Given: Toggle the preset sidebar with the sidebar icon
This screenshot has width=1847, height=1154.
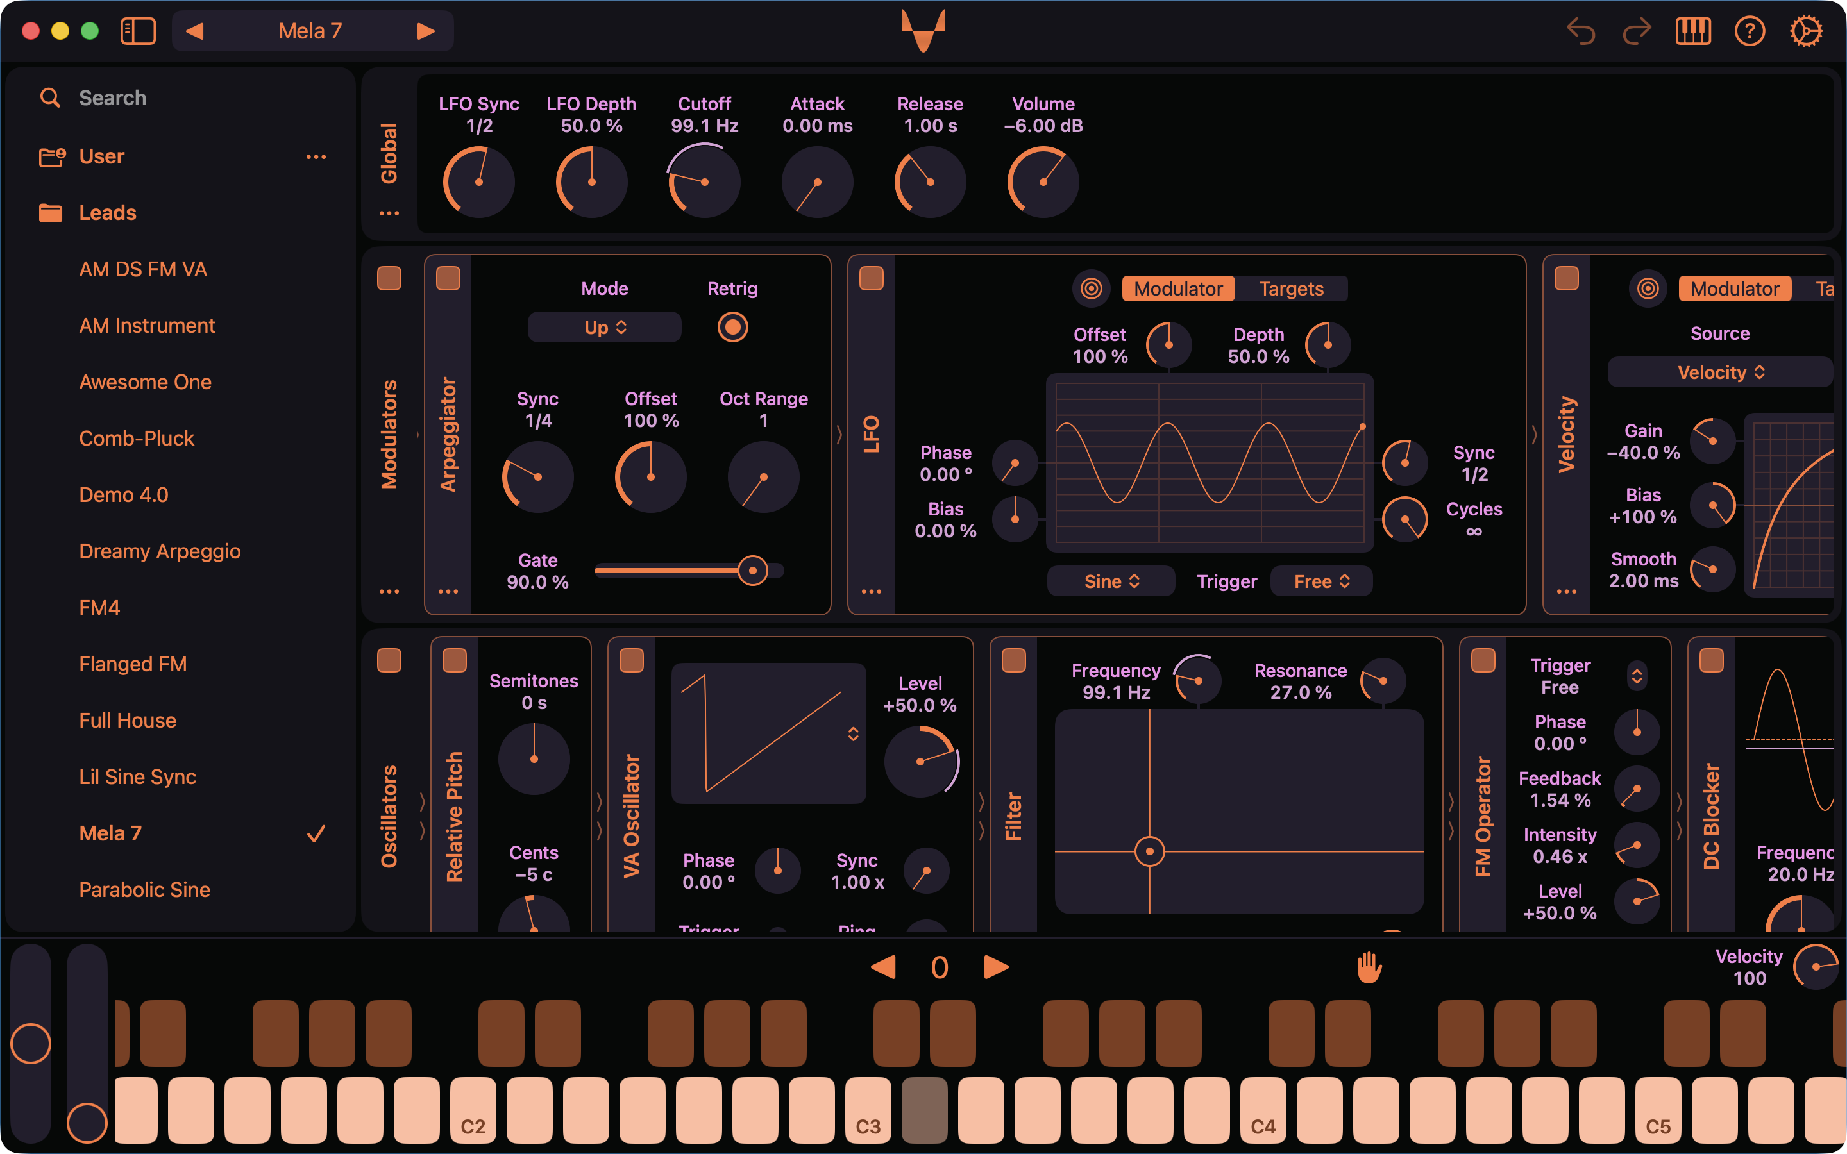Looking at the screenshot, I should pos(138,31).
